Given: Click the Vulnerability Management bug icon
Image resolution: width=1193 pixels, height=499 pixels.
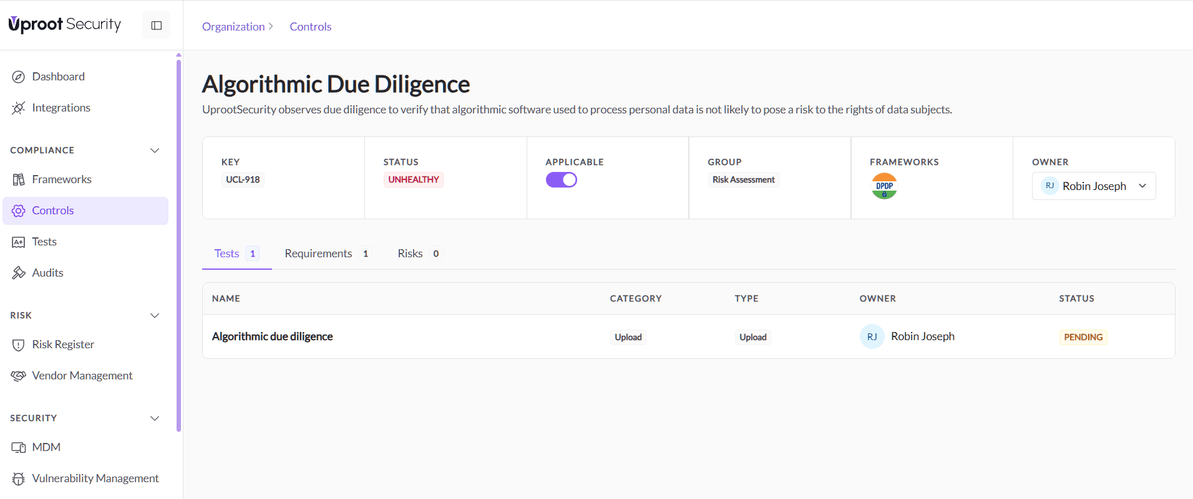Looking at the screenshot, I should [x=19, y=478].
